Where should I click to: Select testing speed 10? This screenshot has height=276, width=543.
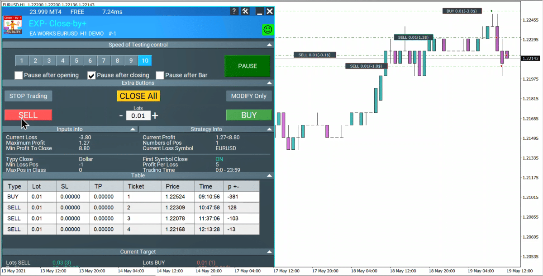[145, 61]
